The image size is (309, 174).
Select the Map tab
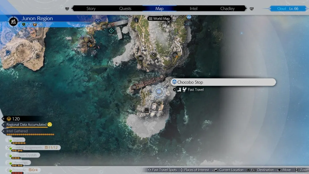click(x=159, y=9)
